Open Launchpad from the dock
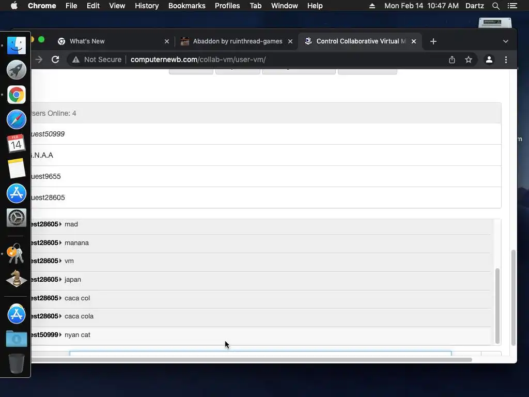529x397 pixels. click(x=16, y=70)
